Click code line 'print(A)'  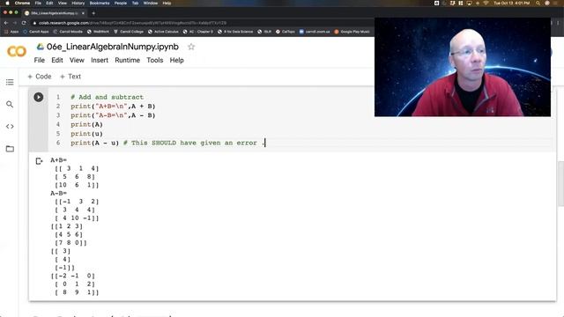click(86, 124)
